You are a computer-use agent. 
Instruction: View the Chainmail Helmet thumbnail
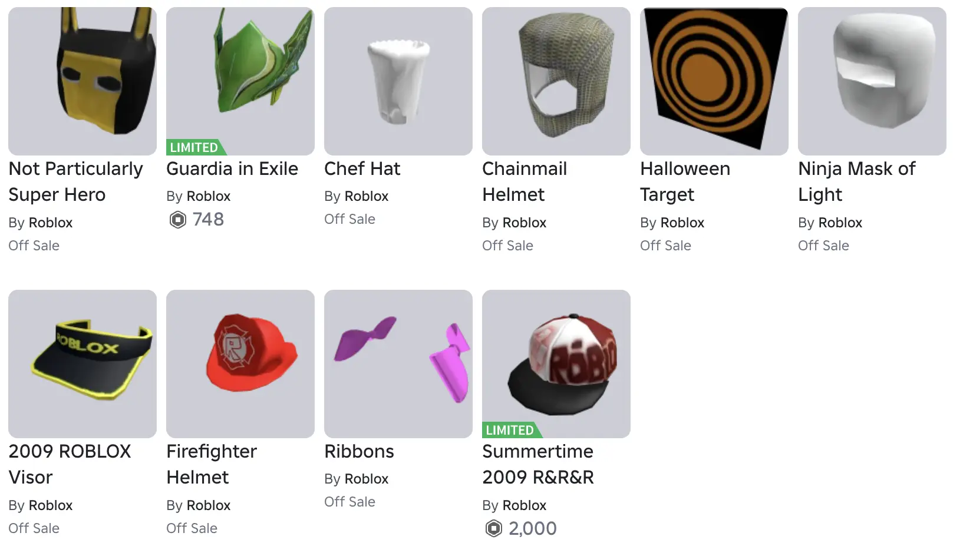pyautogui.click(x=556, y=81)
